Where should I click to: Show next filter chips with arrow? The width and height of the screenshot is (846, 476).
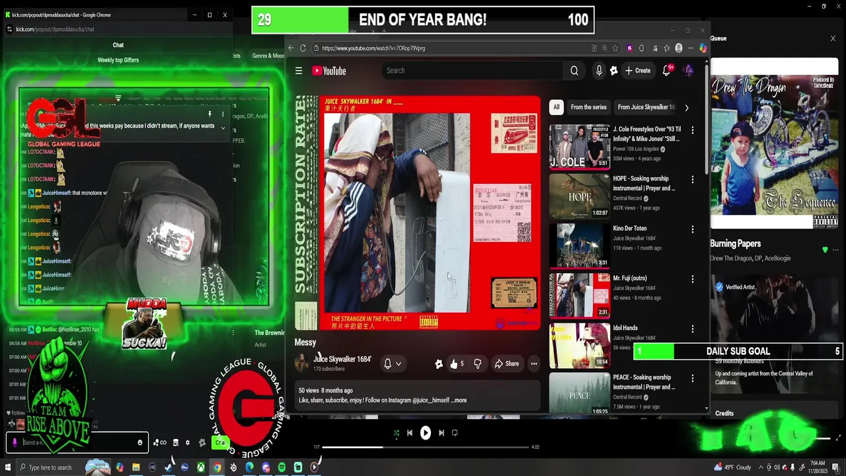point(686,108)
